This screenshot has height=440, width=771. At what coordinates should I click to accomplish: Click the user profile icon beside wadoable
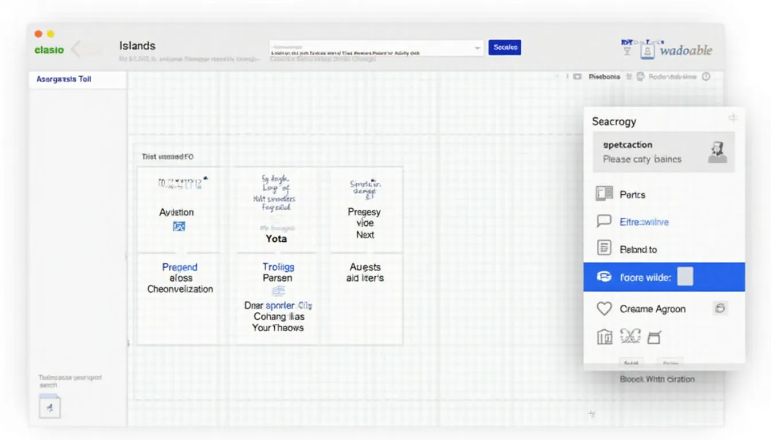(647, 52)
